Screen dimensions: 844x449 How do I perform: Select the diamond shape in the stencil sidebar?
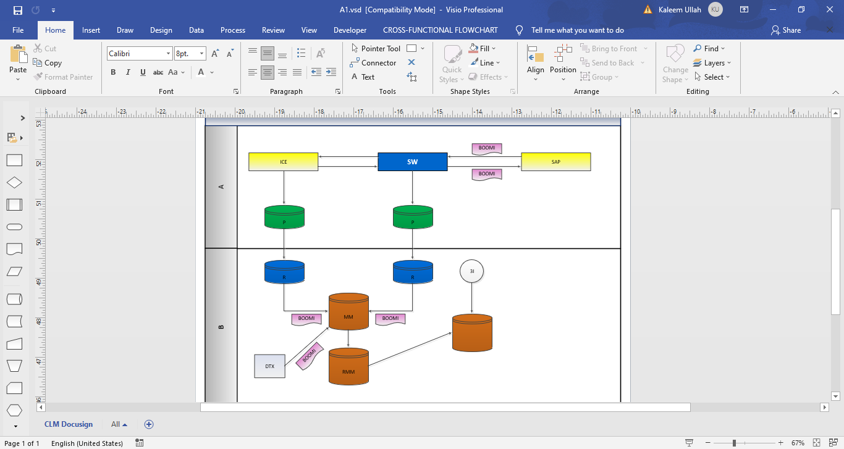tap(14, 182)
